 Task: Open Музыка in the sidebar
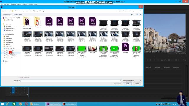[8, 44]
